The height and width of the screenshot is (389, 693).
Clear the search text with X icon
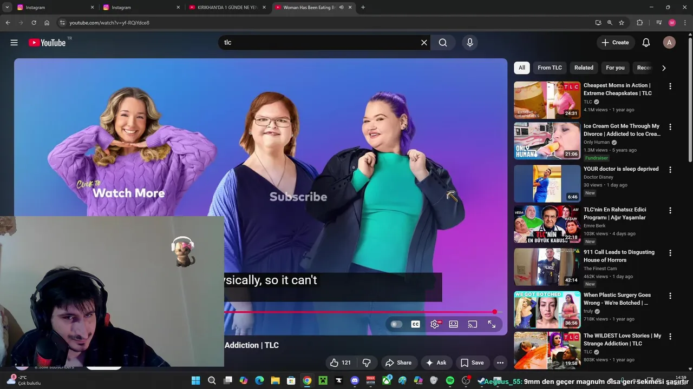click(424, 43)
